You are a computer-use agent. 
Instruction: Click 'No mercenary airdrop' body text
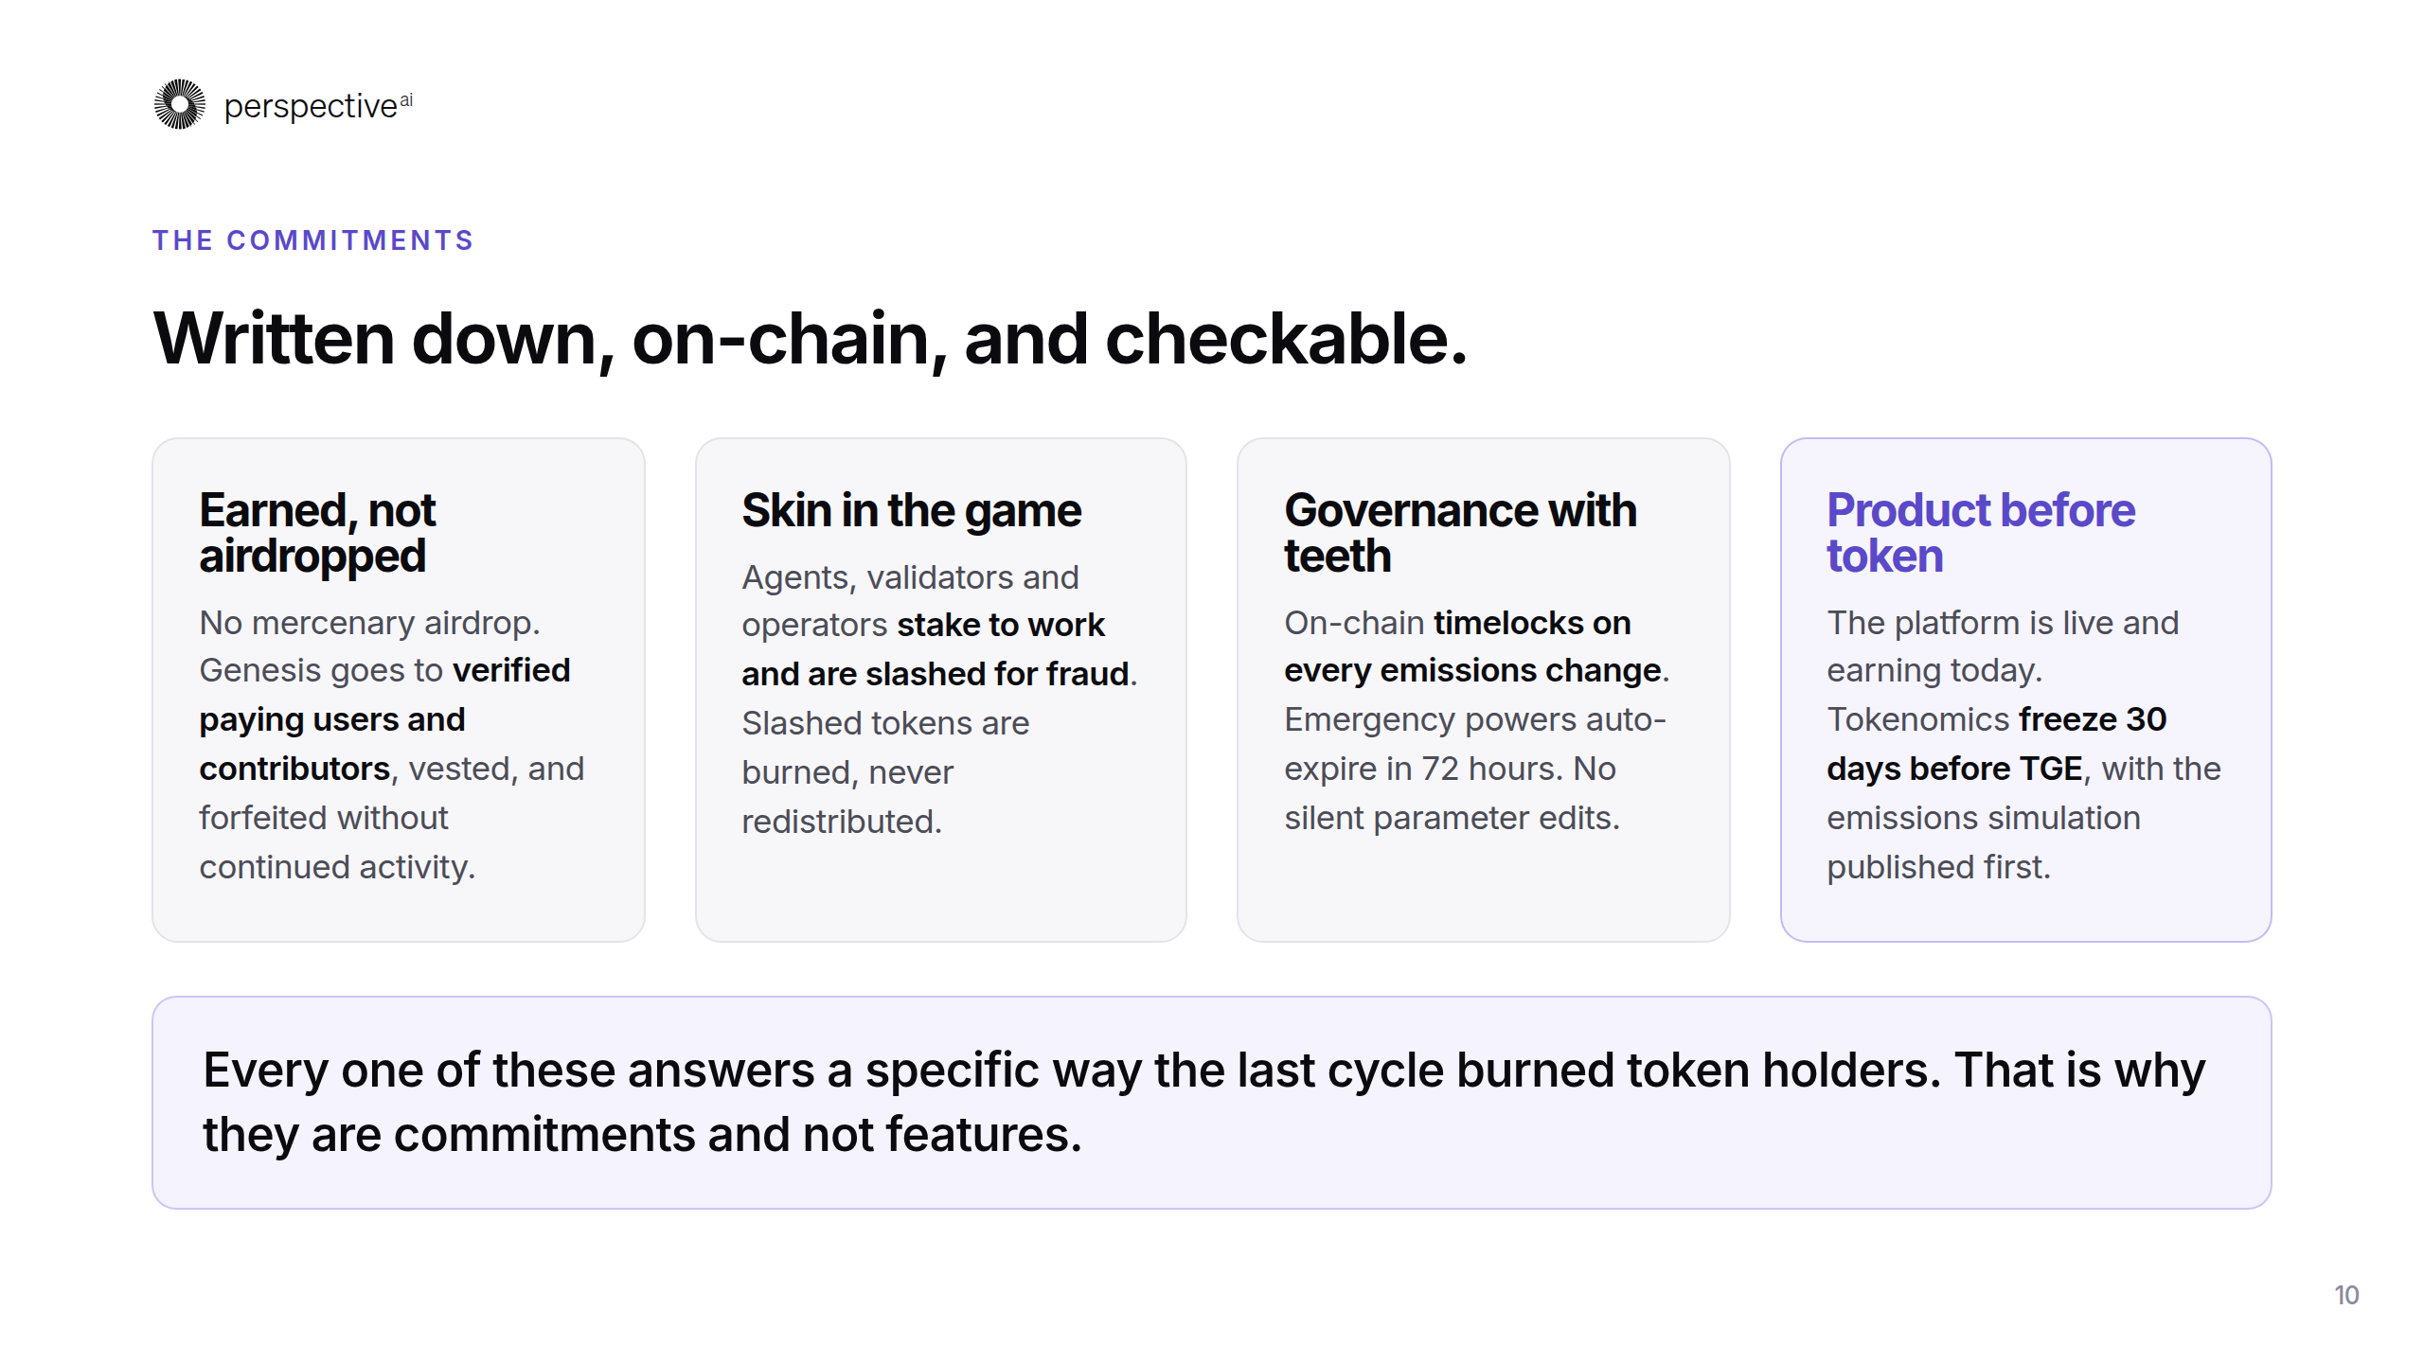click(369, 623)
